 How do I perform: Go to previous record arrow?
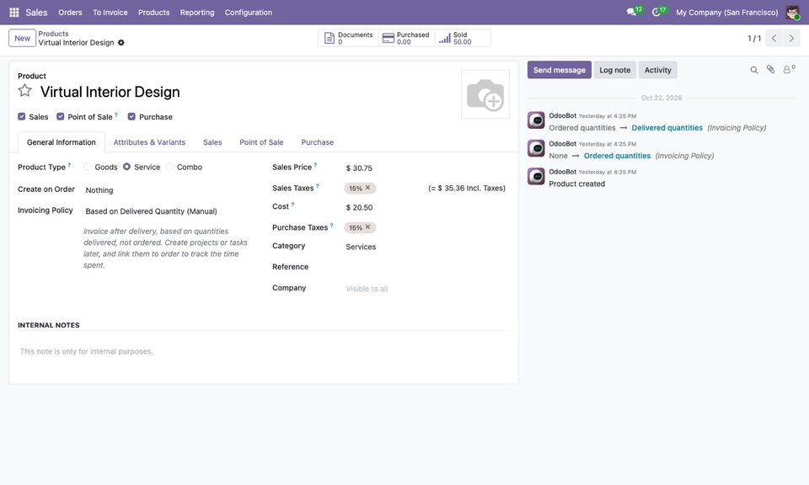pos(774,38)
